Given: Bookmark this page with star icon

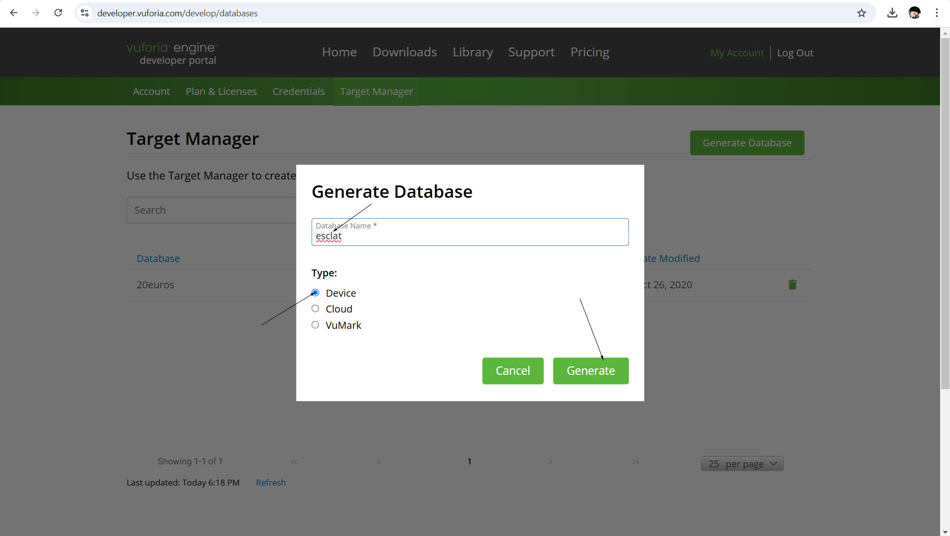Looking at the screenshot, I should coord(861,13).
